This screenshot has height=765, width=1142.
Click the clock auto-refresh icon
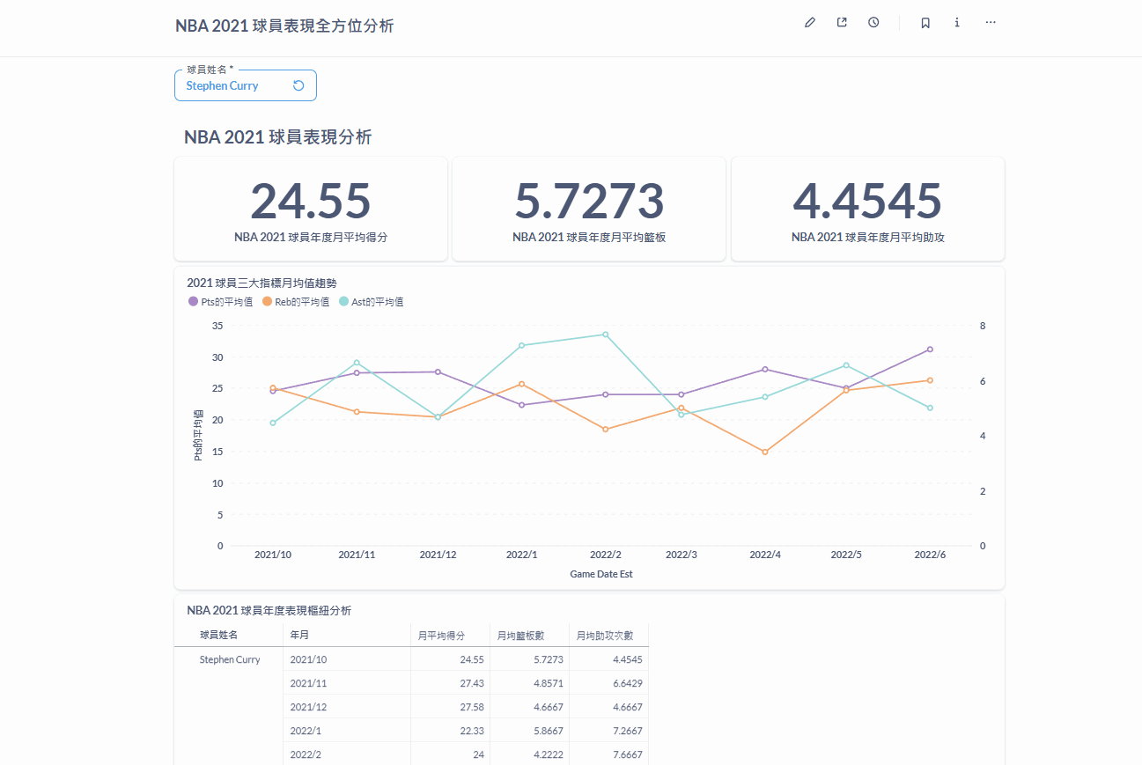tap(873, 23)
